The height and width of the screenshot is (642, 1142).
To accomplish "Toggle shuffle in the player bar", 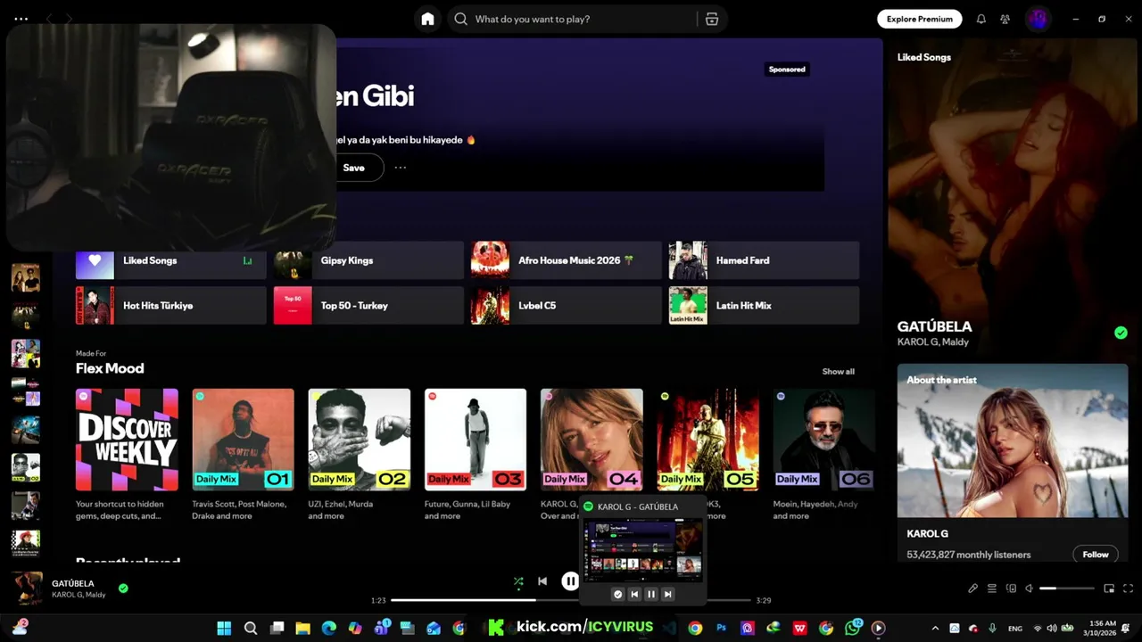I will click(518, 581).
